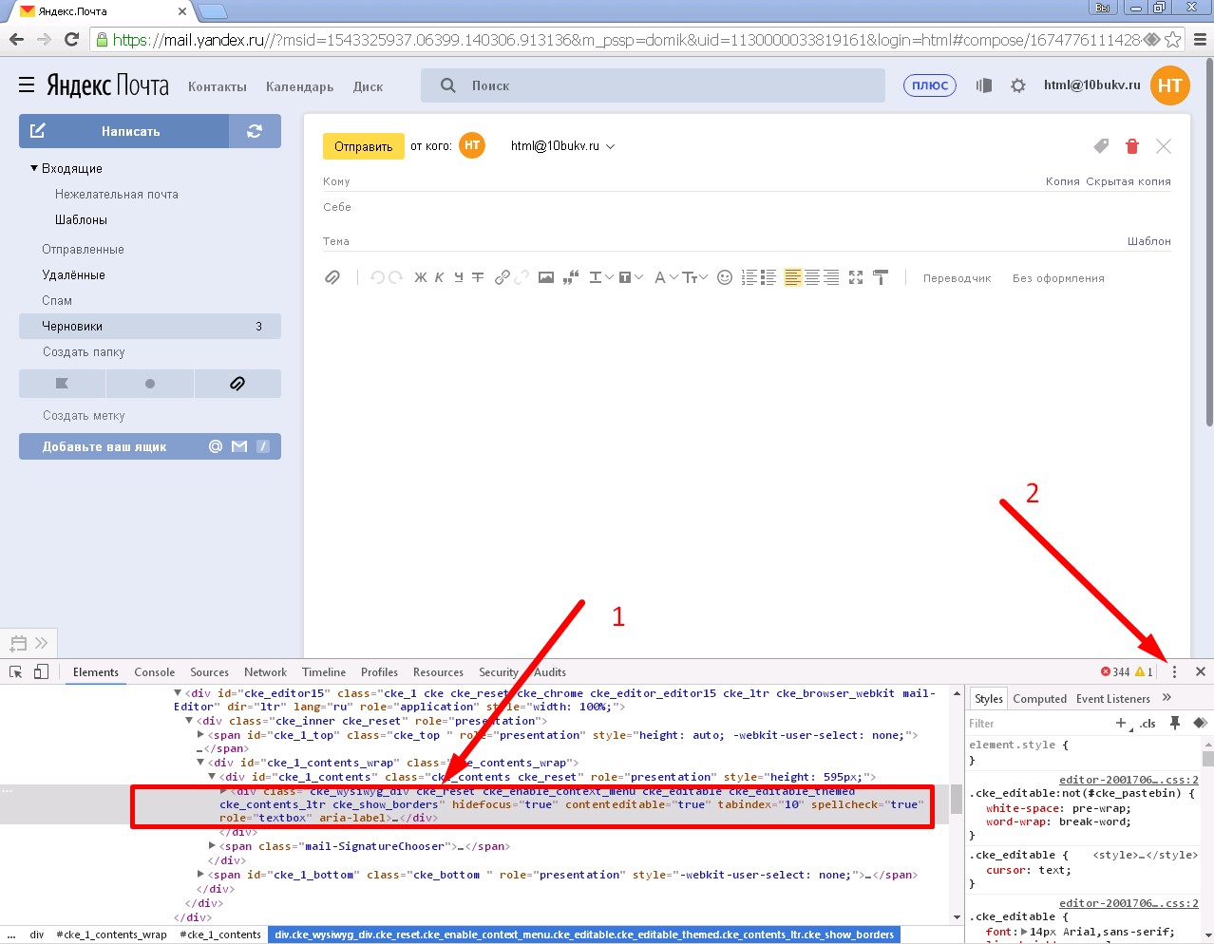Click the DevTools inspect element cursor icon
1214x944 pixels.
coord(16,671)
